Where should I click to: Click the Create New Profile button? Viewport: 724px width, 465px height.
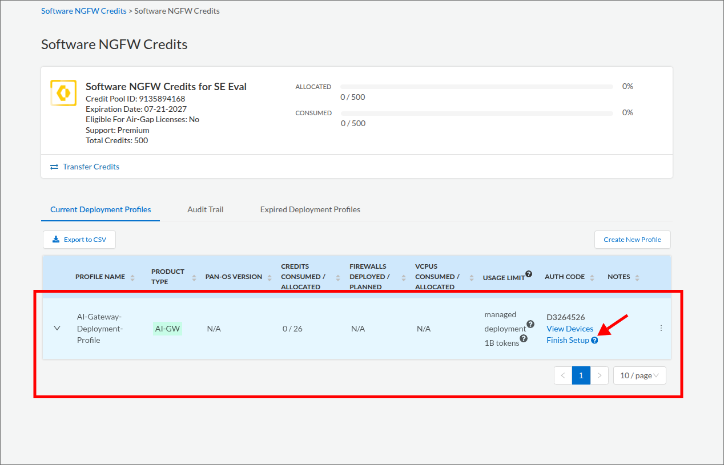coord(632,240)
